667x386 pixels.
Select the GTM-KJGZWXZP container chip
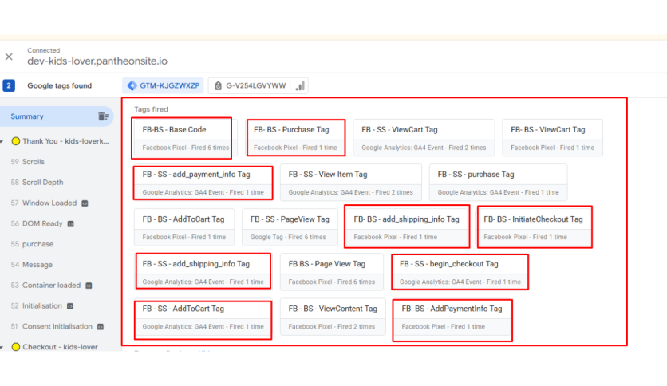click(164, 85)
